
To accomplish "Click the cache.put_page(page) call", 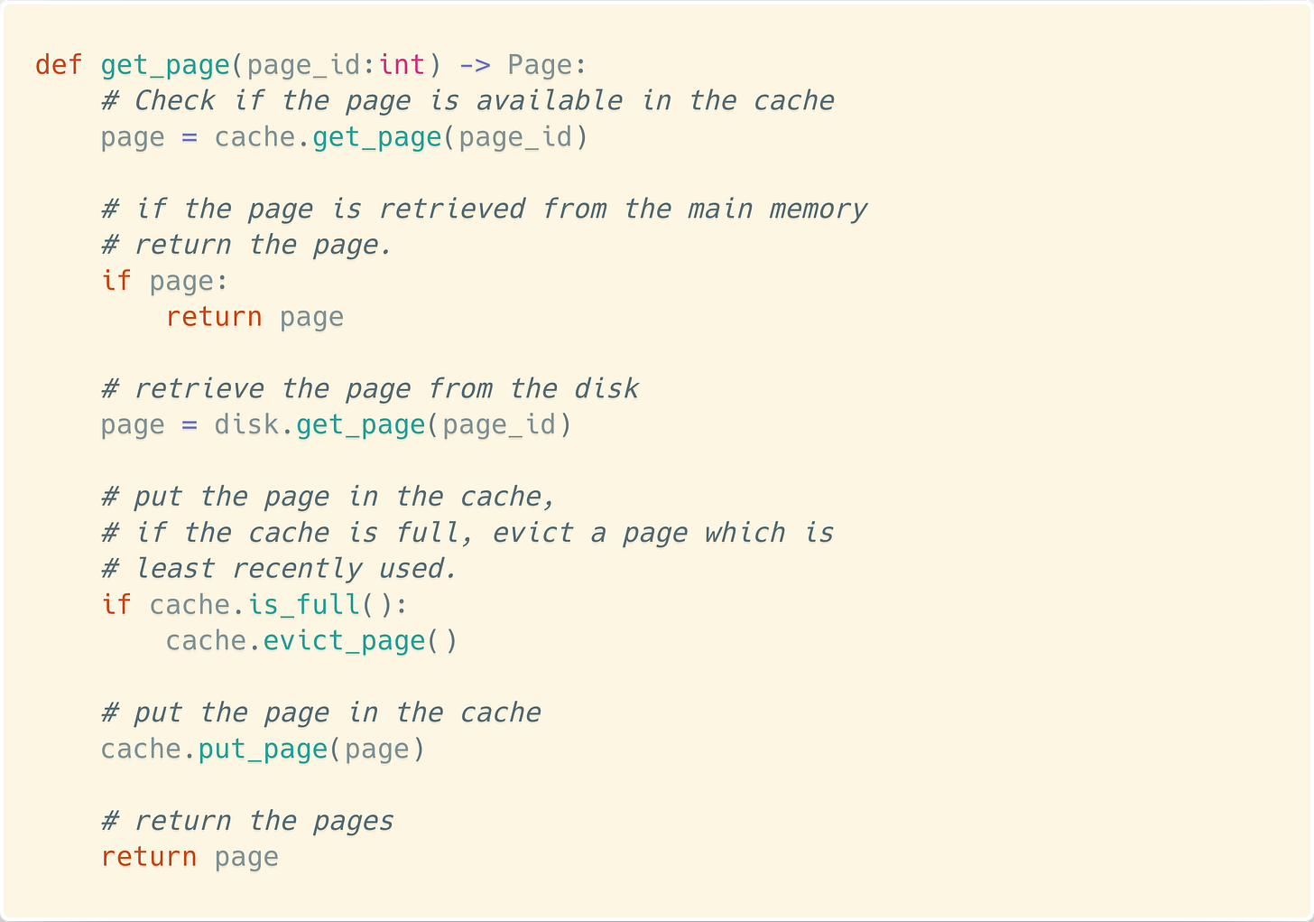I will pos(263,750).
